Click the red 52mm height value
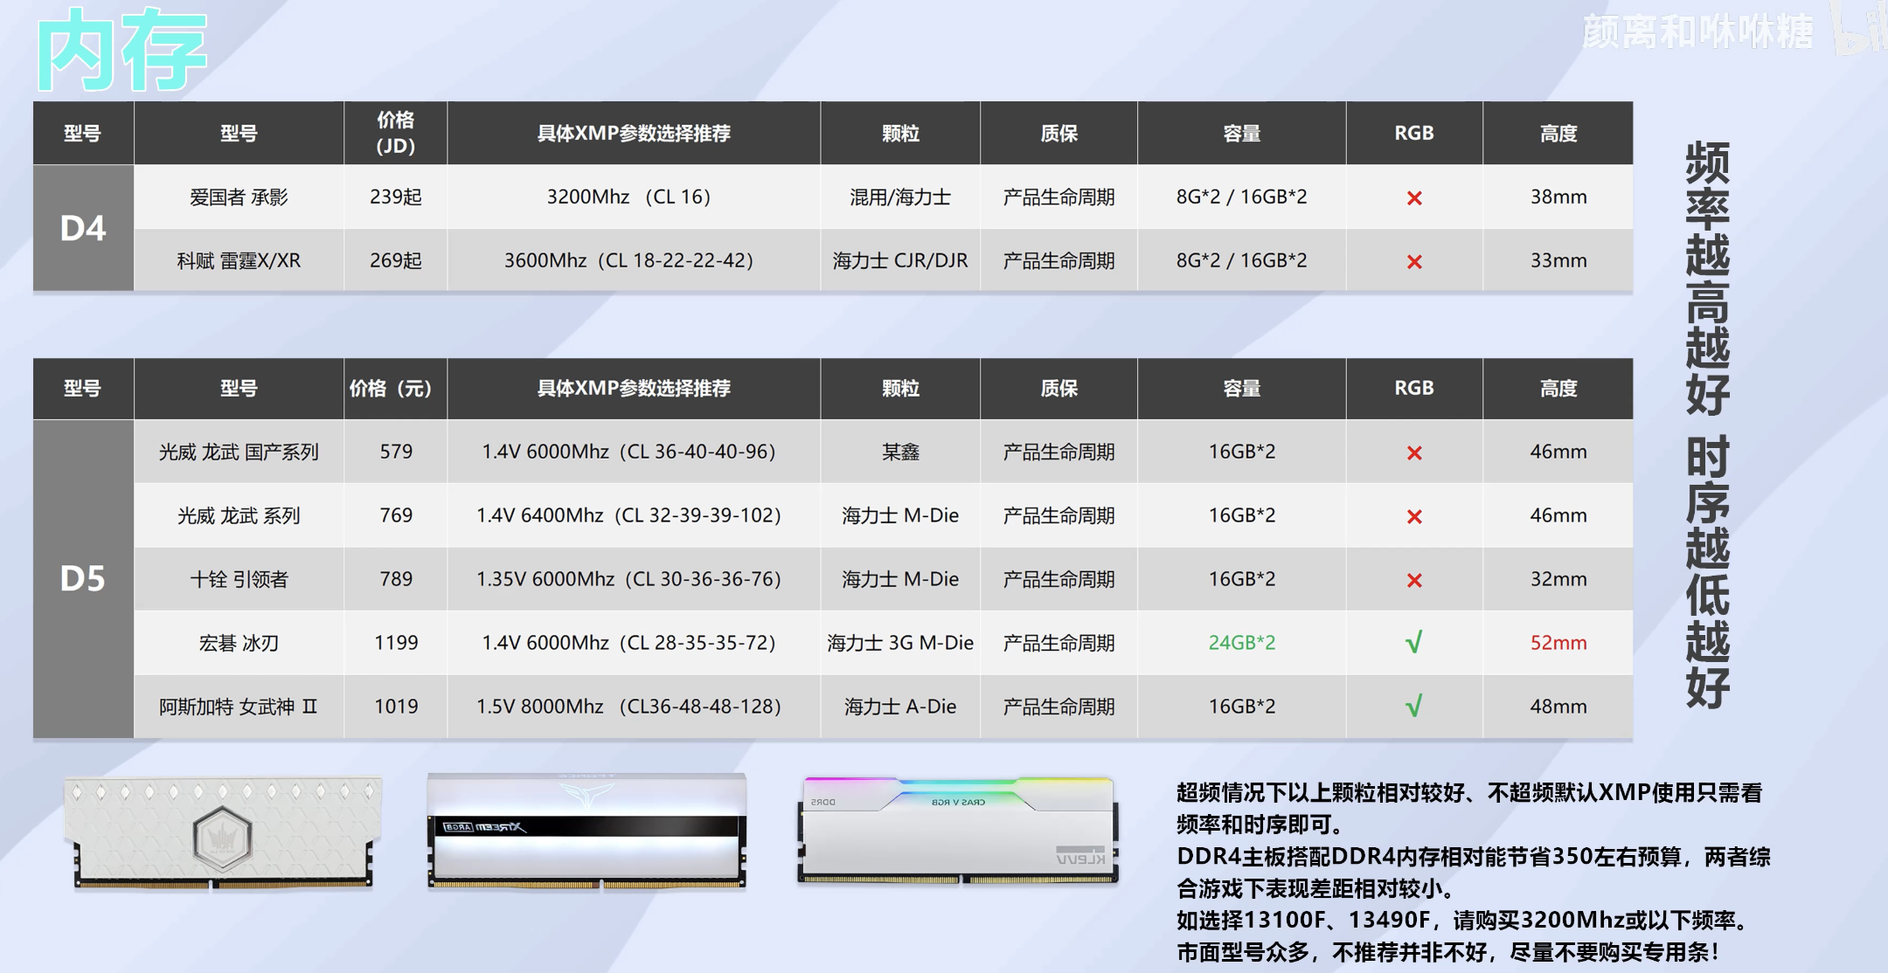The height and width of the screenshot is (973, 1888). [x=1558, y=643]
